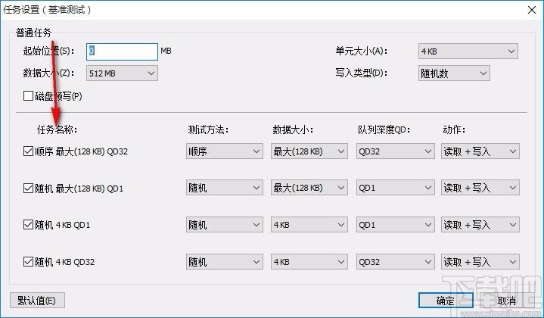Open 动作 dropdown for 随机 最大(128 KB) QD1 row
The height and width of the screenshot is (318, 544).
[x=480, y=188]
